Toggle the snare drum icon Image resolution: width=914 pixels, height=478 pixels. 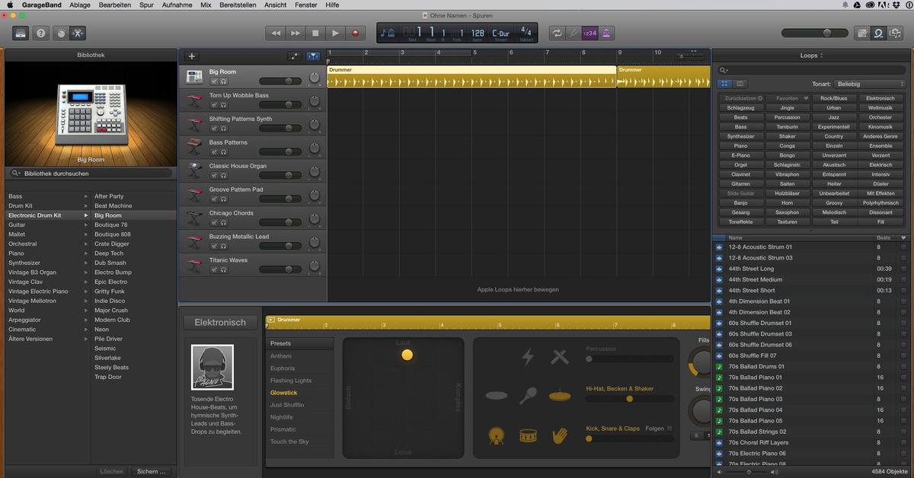529,435
